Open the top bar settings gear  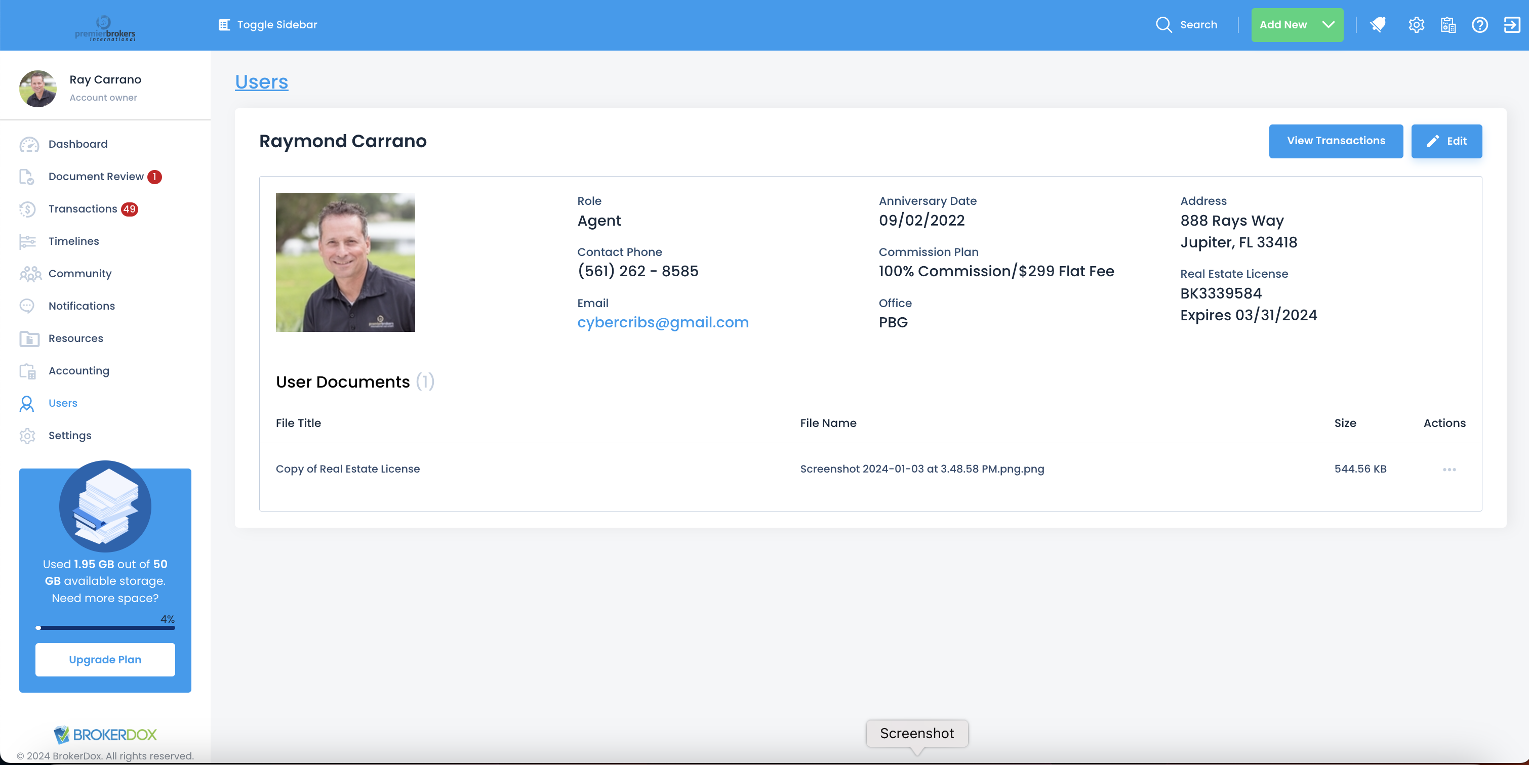click(x=1416, y=25)
